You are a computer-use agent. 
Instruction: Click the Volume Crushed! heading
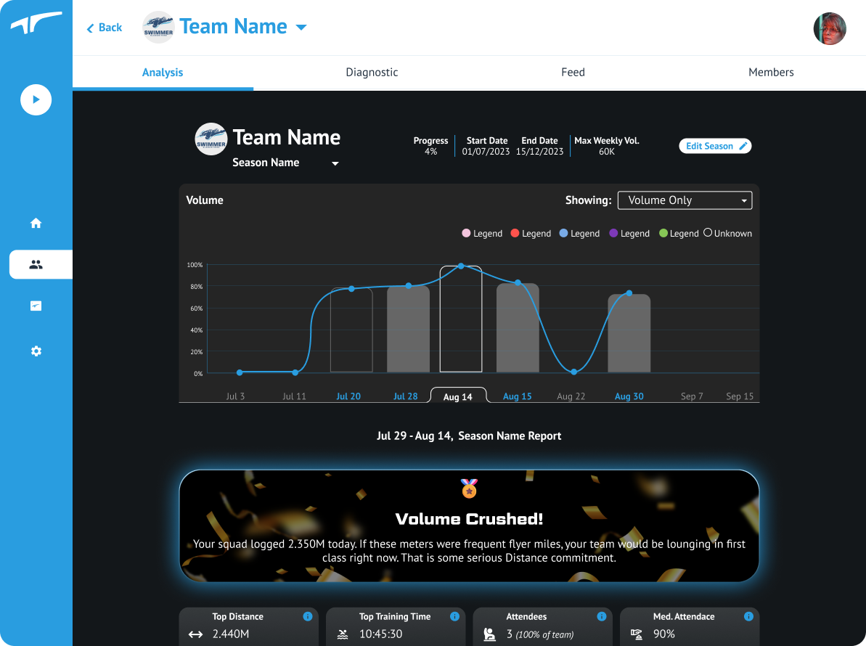pyautogui.click(x=469, y=519)
